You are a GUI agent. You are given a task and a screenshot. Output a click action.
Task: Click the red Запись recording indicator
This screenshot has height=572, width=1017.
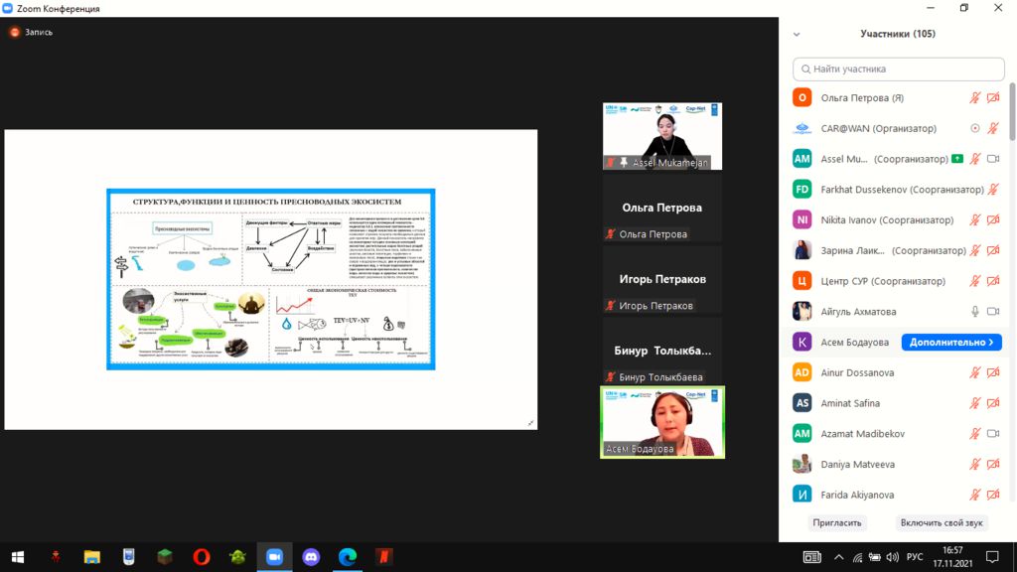(x=15, y=32)
